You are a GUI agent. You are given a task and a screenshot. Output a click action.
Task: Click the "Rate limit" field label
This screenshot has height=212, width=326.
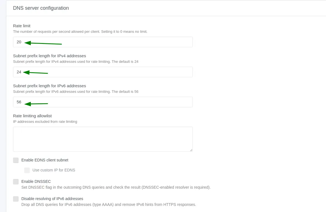click(x=22, y=26)
